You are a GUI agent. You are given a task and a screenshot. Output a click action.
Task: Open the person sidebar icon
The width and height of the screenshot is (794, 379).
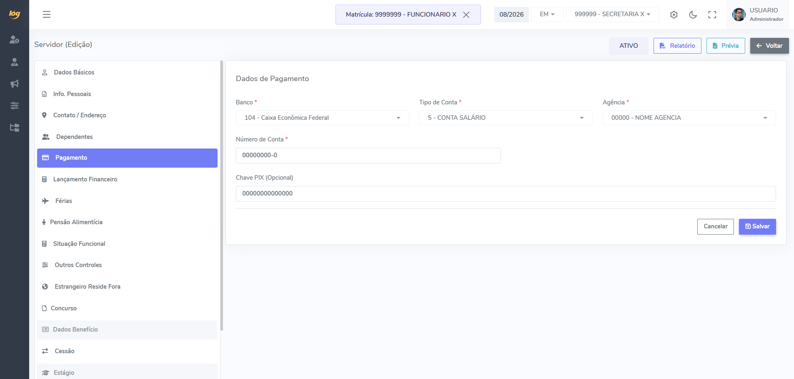pos(15,62)
